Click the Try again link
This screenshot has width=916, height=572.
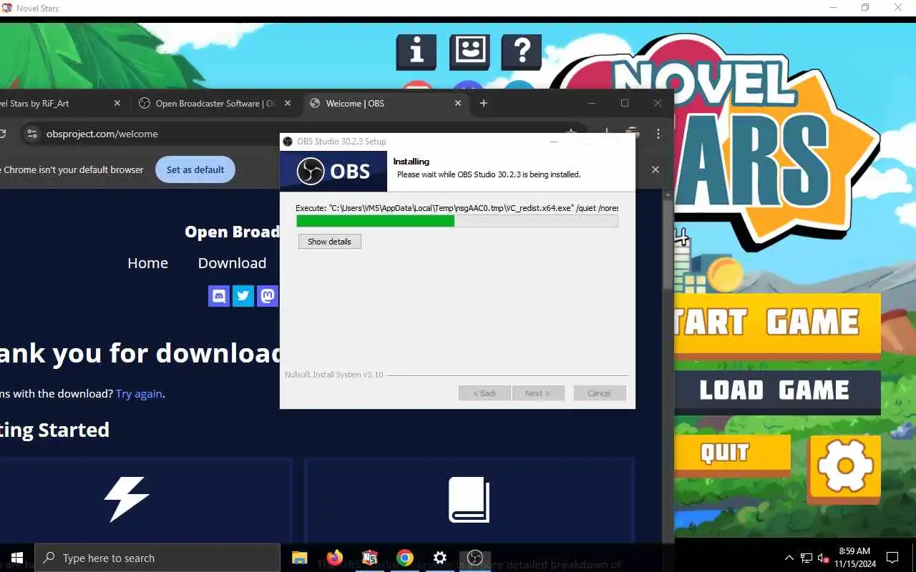(x=139, y=393)
